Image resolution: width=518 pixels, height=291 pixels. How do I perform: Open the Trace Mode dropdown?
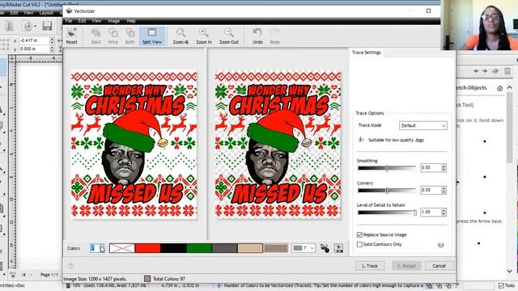(x=423, y=126)
